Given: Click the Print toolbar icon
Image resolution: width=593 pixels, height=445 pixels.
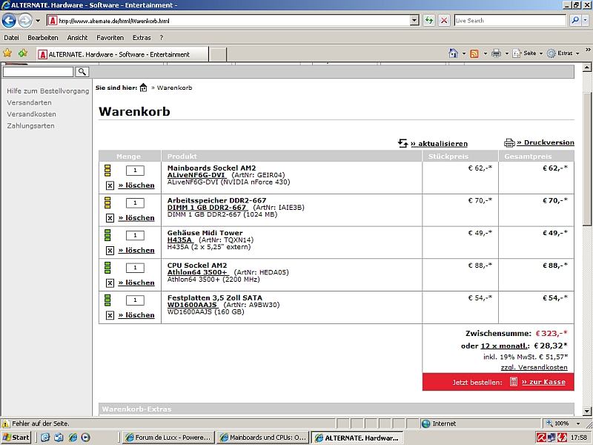Looking at the screenshot, I should (x=496, y=53).
